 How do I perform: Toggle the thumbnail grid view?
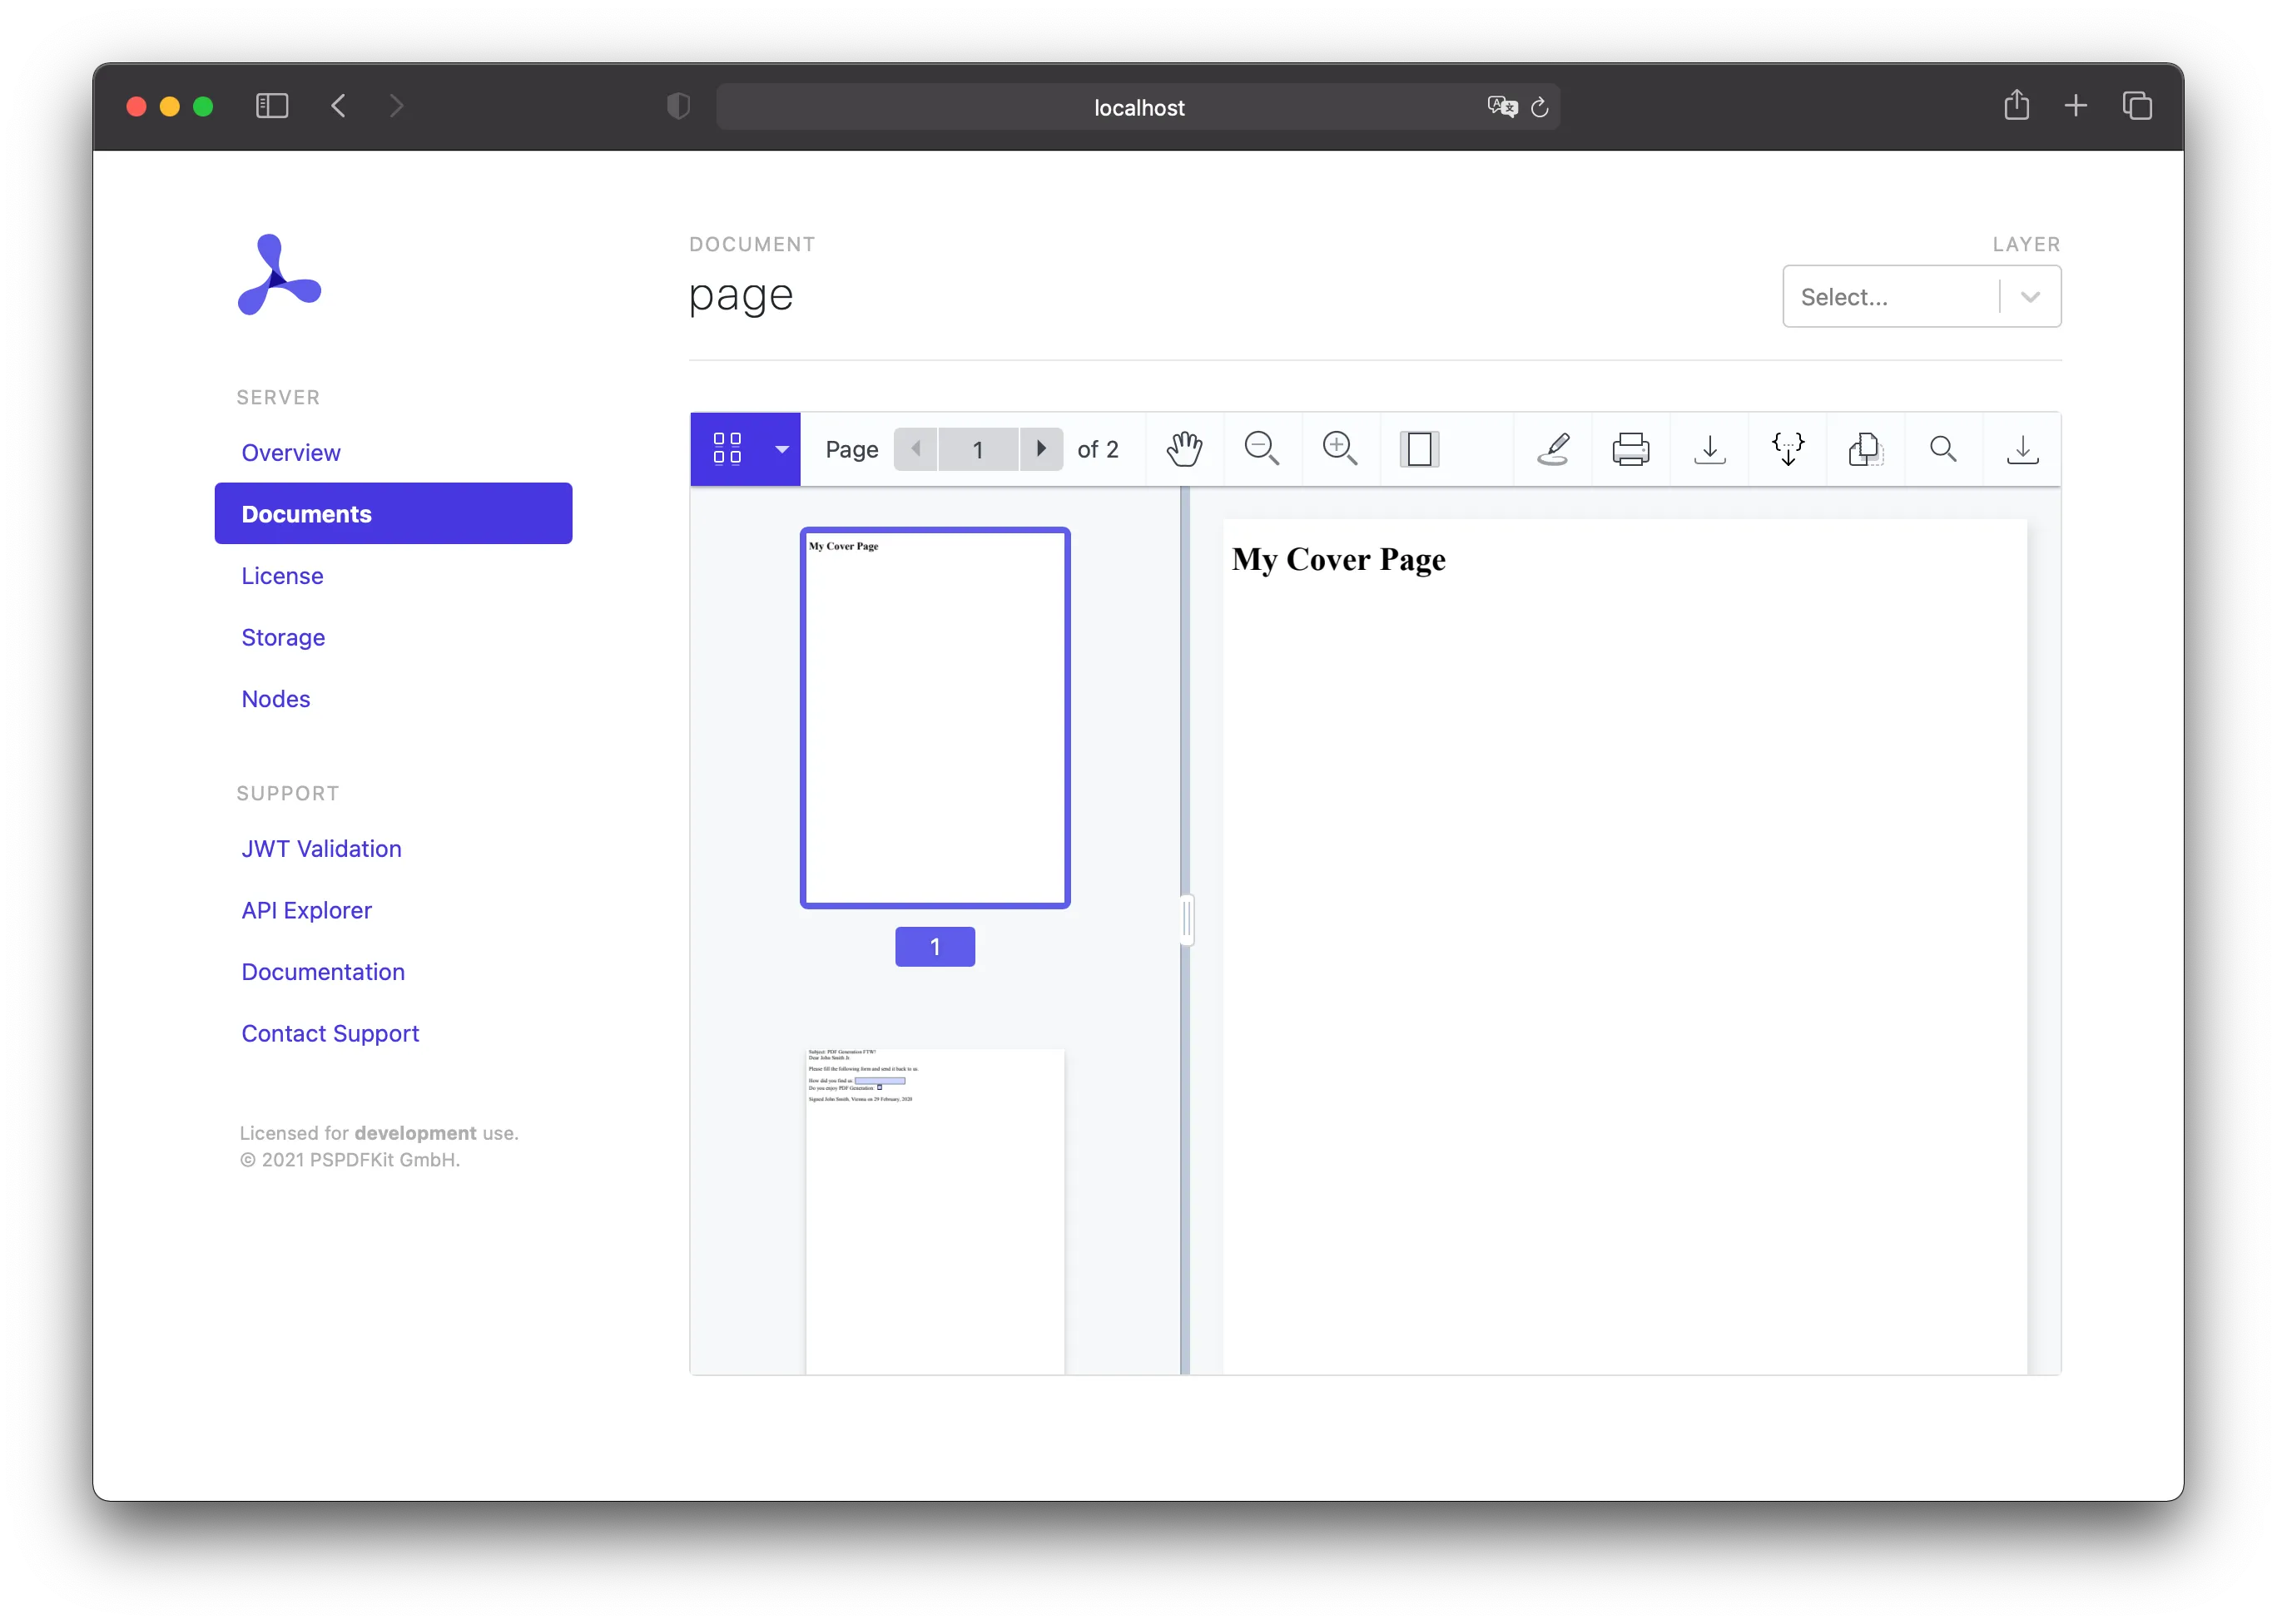coord(729,449)
